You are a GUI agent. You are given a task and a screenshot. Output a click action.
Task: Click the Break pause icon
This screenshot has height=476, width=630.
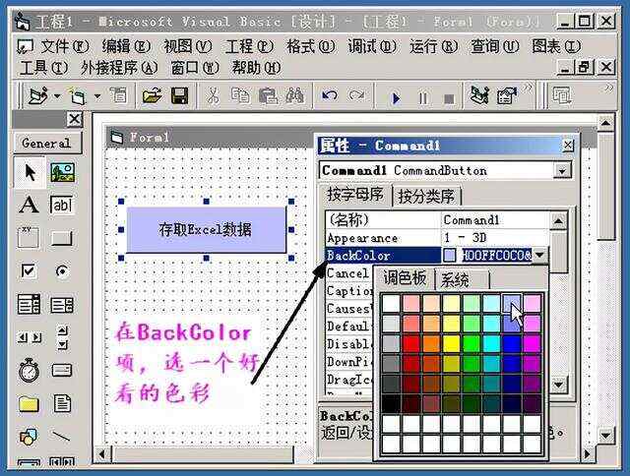pyautogui.click(x=423, y=98)
